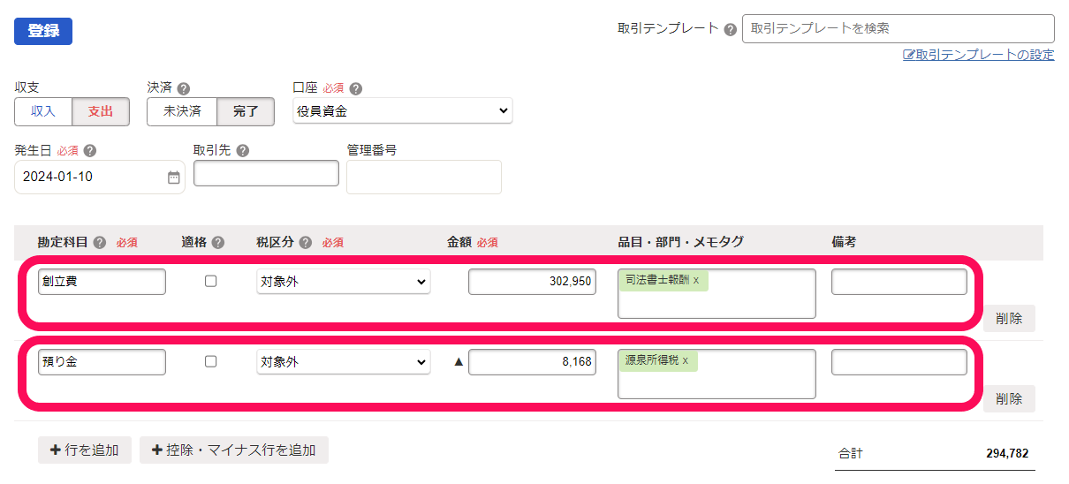The width and height of the screenshot is (1069, 484).
Task: Click 備考 field in 創立費 row
Action: point(899,282)
